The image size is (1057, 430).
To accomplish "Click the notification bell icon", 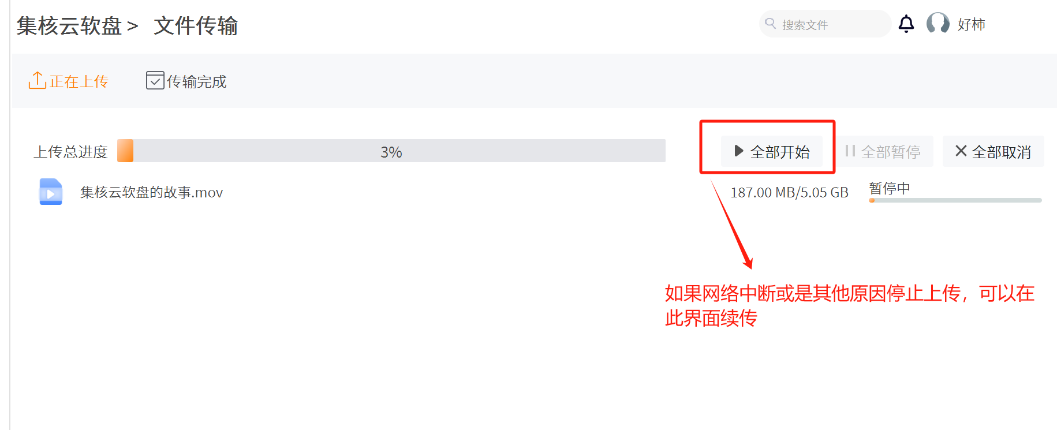I will click(x=906, y=24).
